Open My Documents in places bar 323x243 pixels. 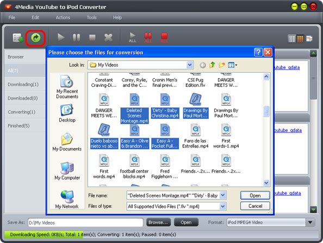point(67,142)
